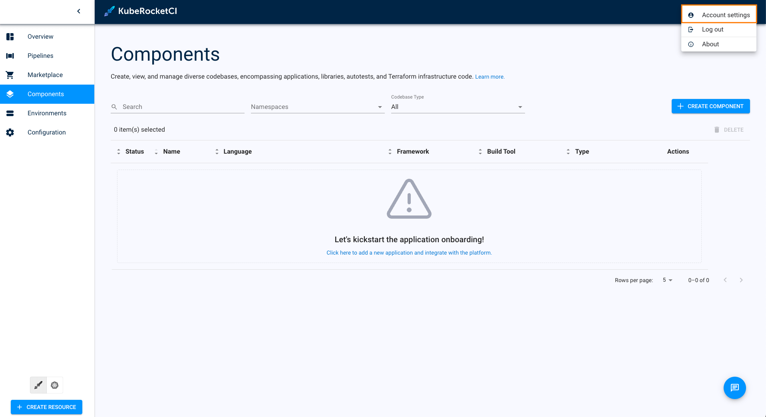Viewport: 766px width, 417px height.
Task: Collapse the sidebar with the chevron
Action: point(79,11)
